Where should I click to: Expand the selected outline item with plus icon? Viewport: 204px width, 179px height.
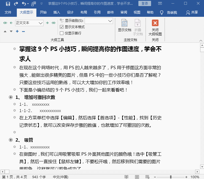(17, 31)
